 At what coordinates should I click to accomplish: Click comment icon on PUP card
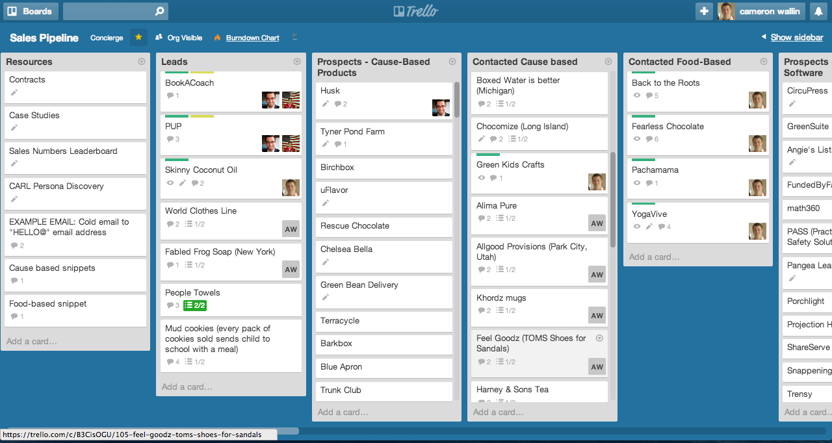coord(170,139)
